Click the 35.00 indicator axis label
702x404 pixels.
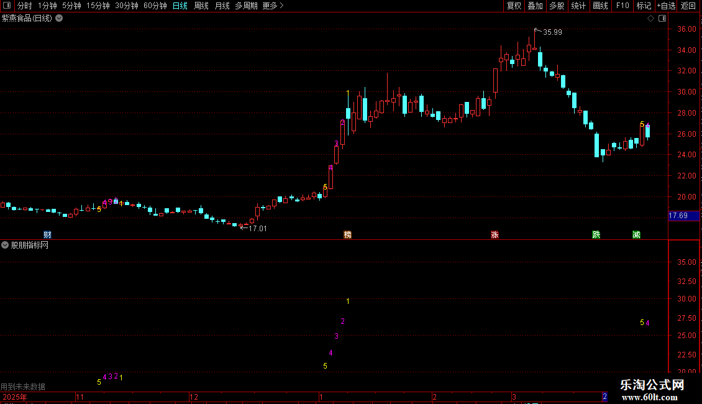coord(686,262)
